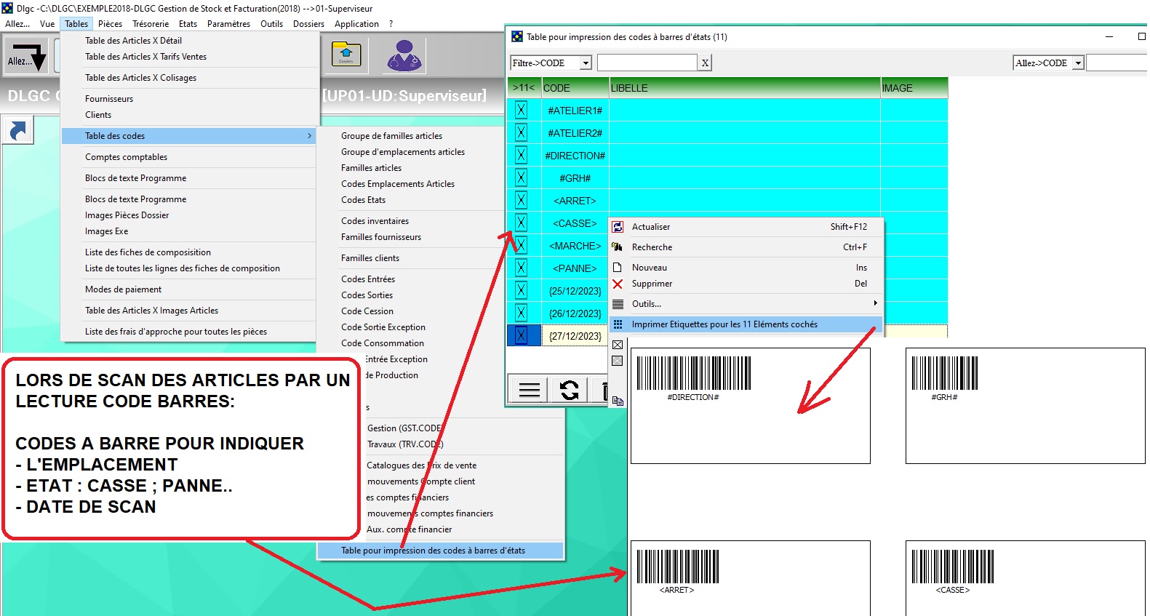
Task: Select Codes inventaires in the submenu
Action: tap(375, 221)
